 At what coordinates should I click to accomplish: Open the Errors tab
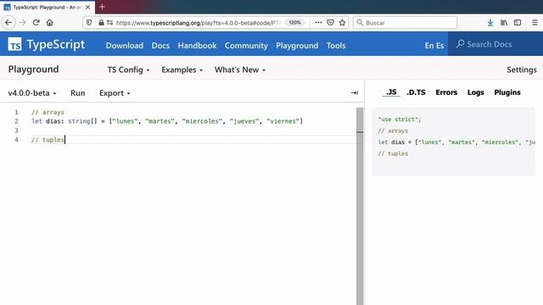pyautogui.click(x=446, y=92)
